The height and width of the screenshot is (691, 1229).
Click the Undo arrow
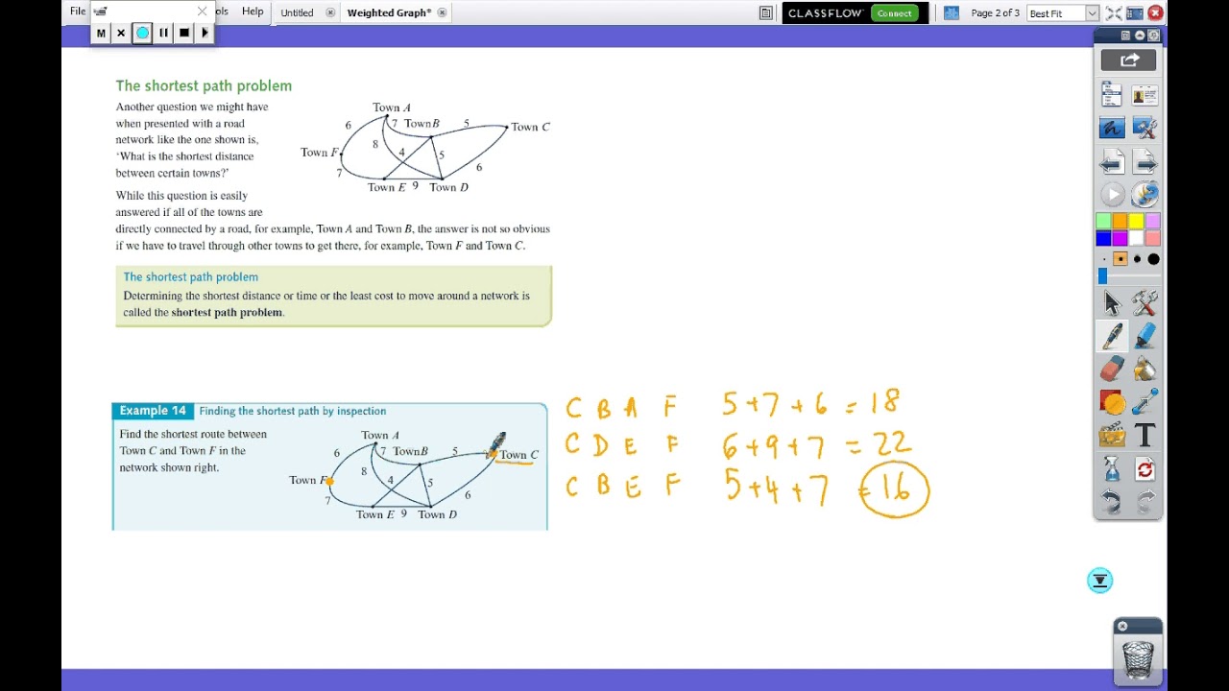[1112, 502]
